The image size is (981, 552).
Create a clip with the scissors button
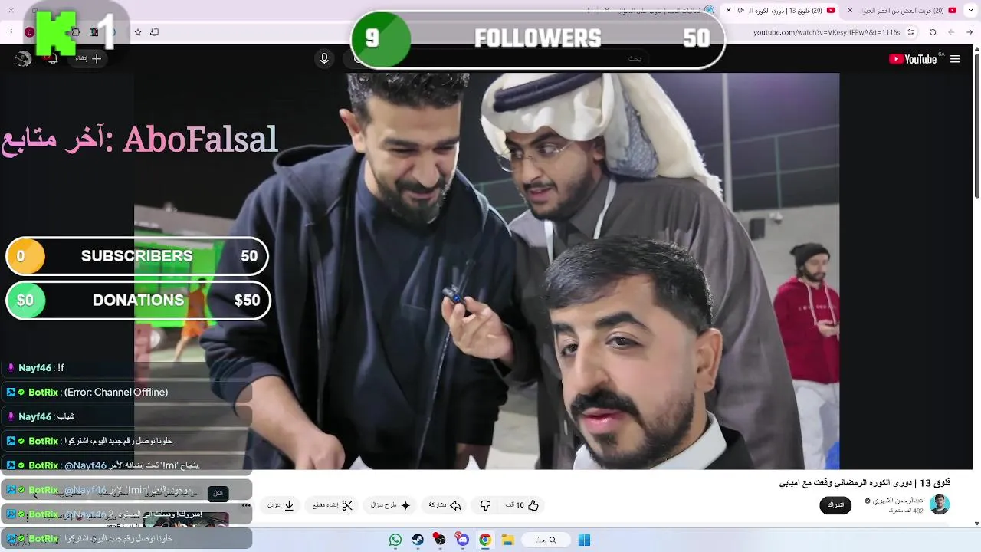[x=333, y=505]
